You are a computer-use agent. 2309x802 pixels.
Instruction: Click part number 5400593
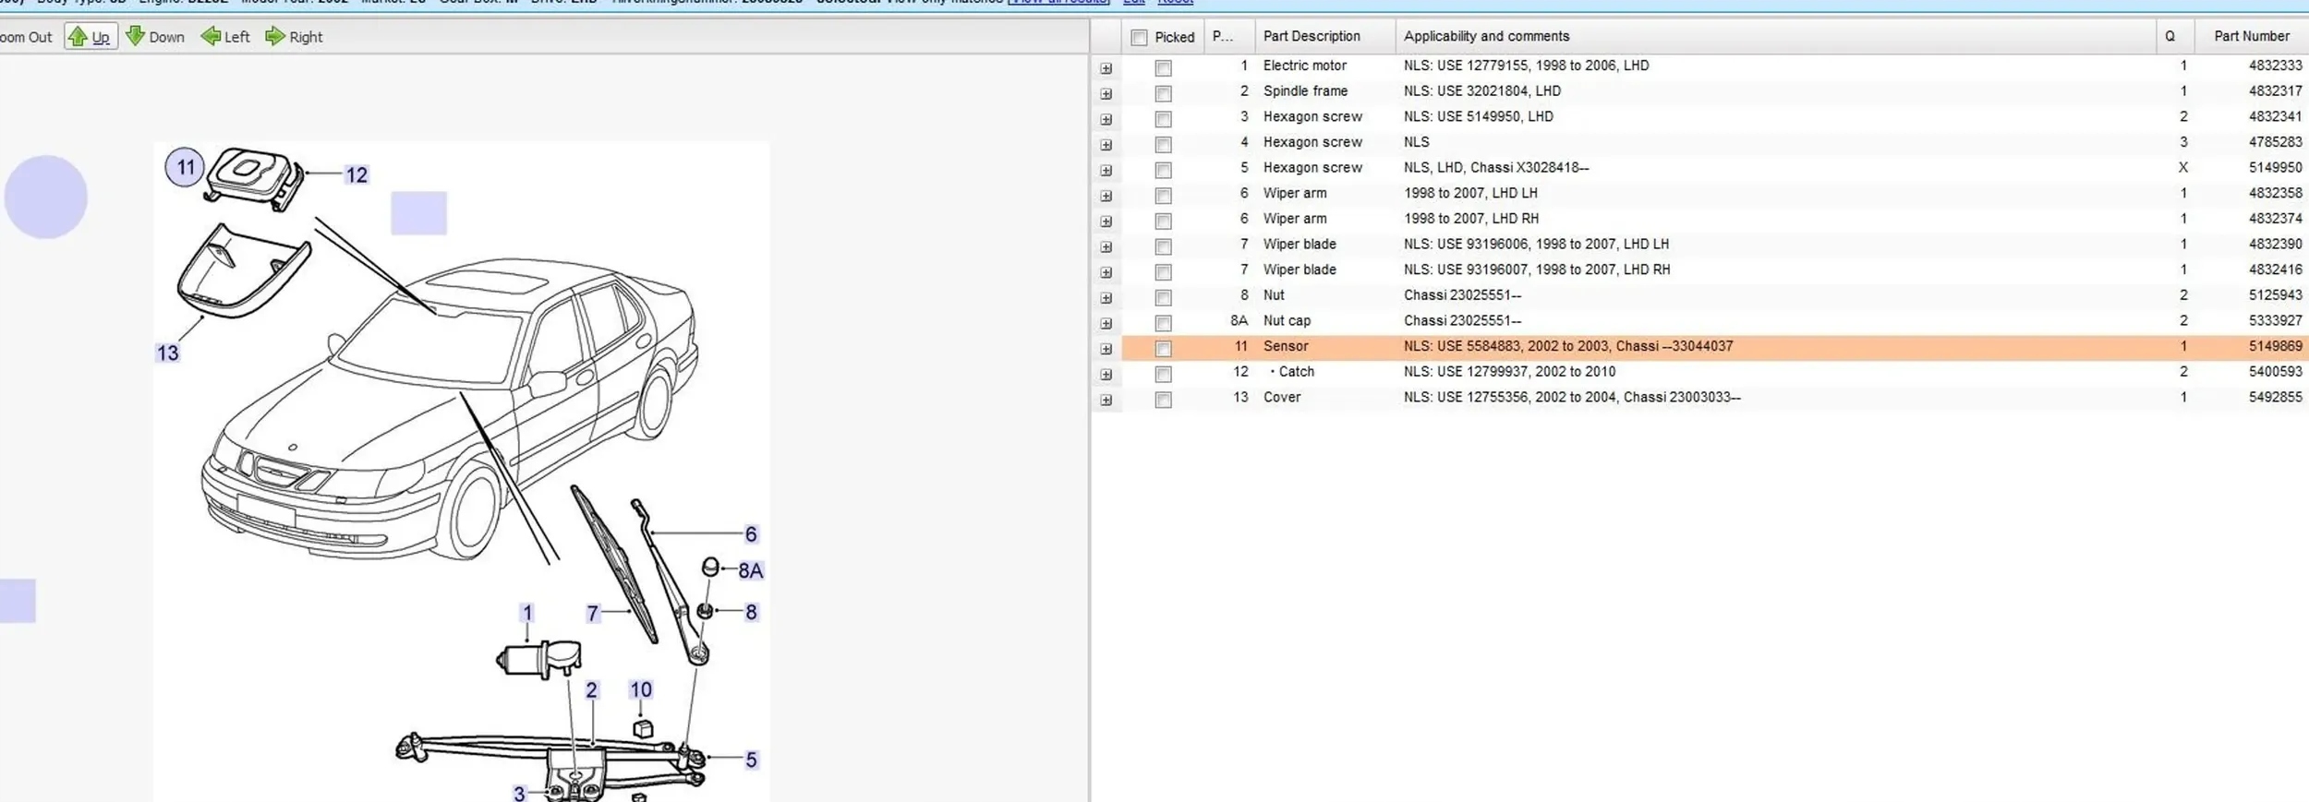coord(2275,371)
